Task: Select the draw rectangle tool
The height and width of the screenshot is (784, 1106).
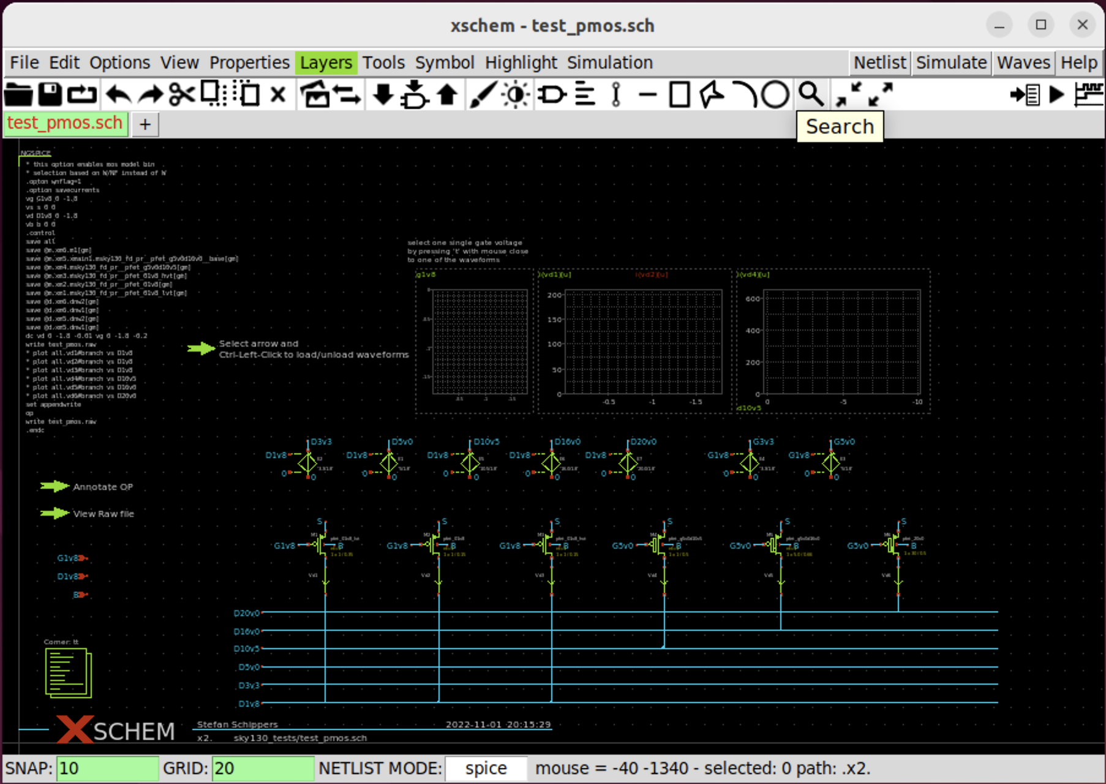Action: (679, 95)
